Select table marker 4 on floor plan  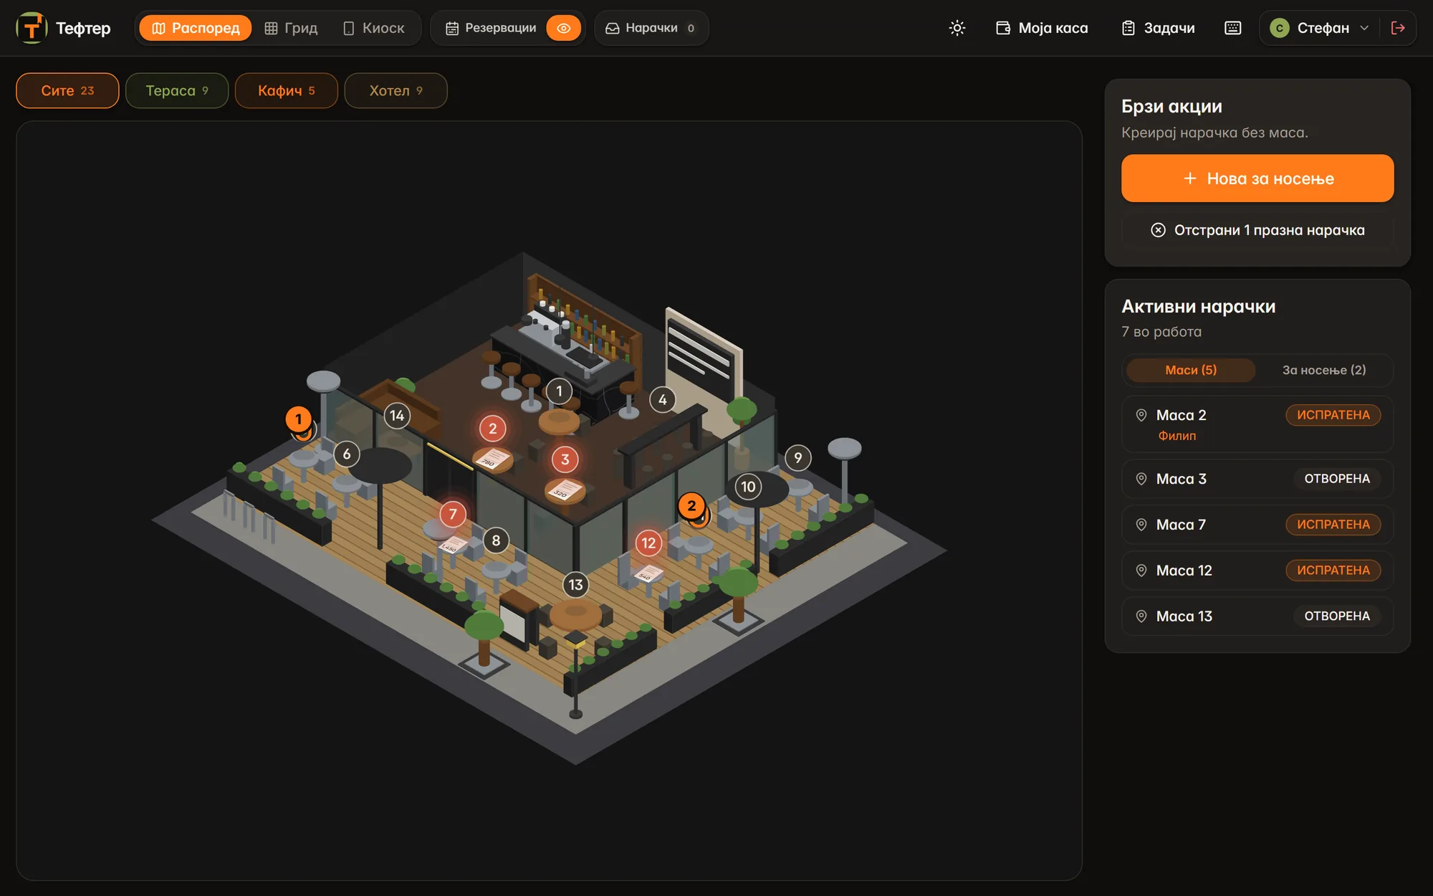(662, 400)
